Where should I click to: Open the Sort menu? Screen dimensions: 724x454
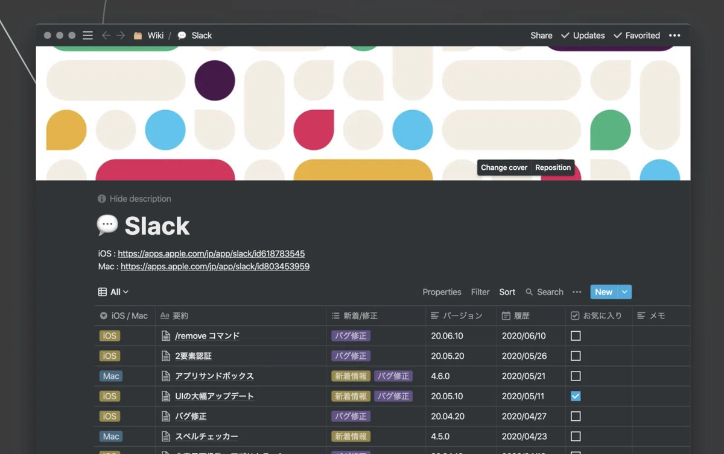point(507,292)
